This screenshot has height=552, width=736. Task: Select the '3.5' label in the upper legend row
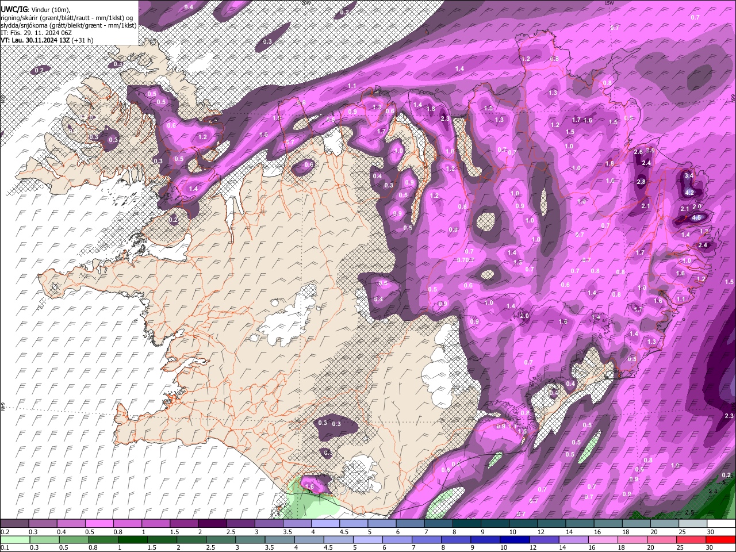287,532
